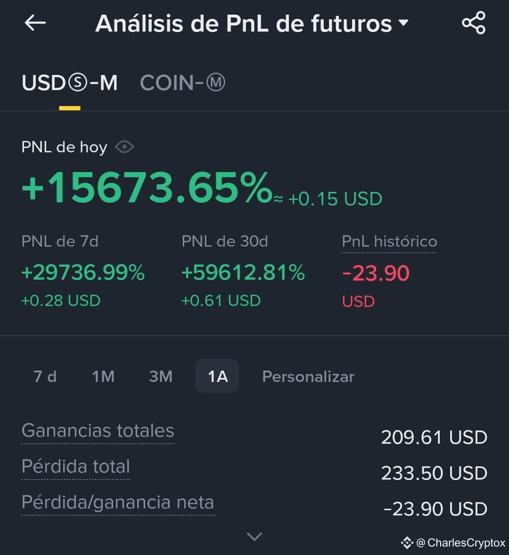Toggle PNL de hoy eye visibility icon

click(x=124, y=147)
